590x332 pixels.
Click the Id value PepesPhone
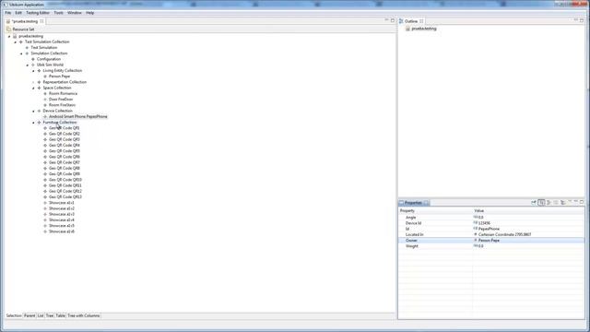(489, 229)
